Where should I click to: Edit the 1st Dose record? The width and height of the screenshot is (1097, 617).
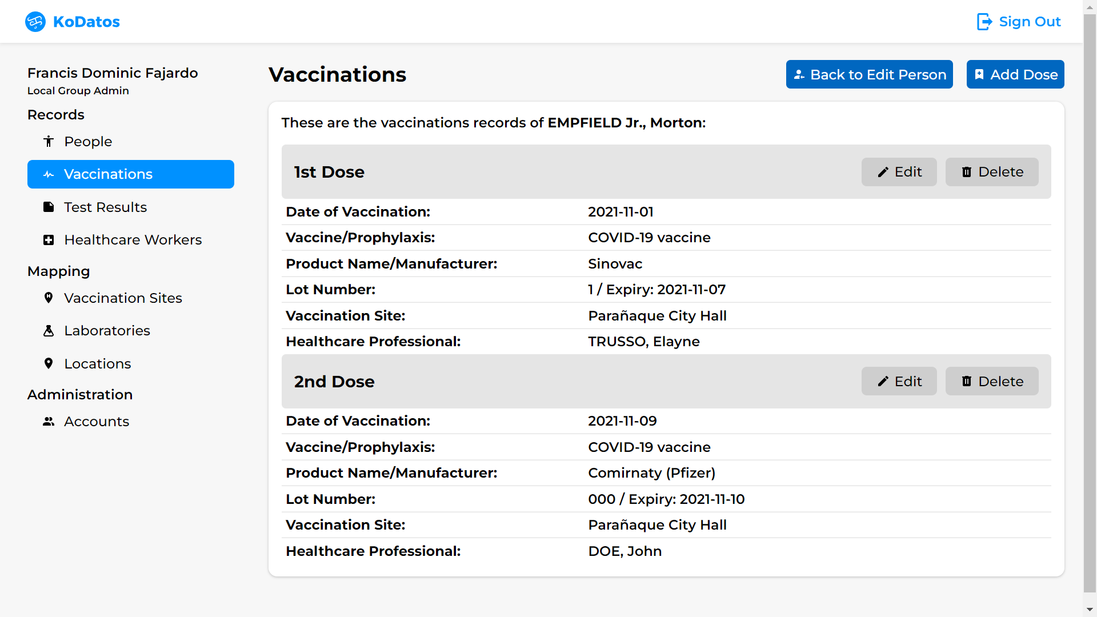[x=899, y=172]
